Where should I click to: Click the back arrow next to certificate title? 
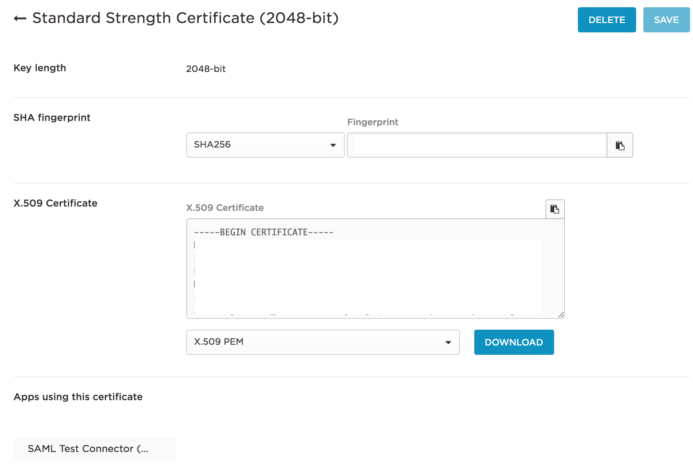pos(20,18)
